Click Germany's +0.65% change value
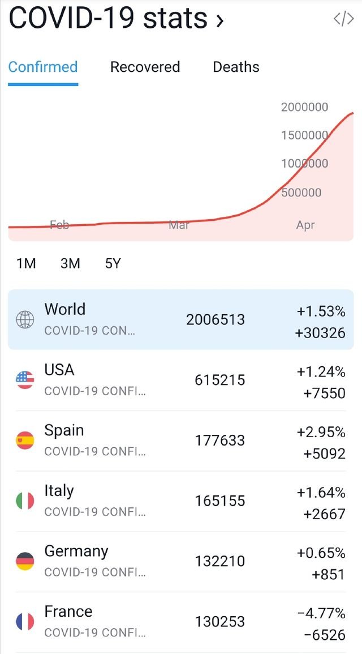The width and height of the screenshot is (362, 654). (x=321, y=553)
